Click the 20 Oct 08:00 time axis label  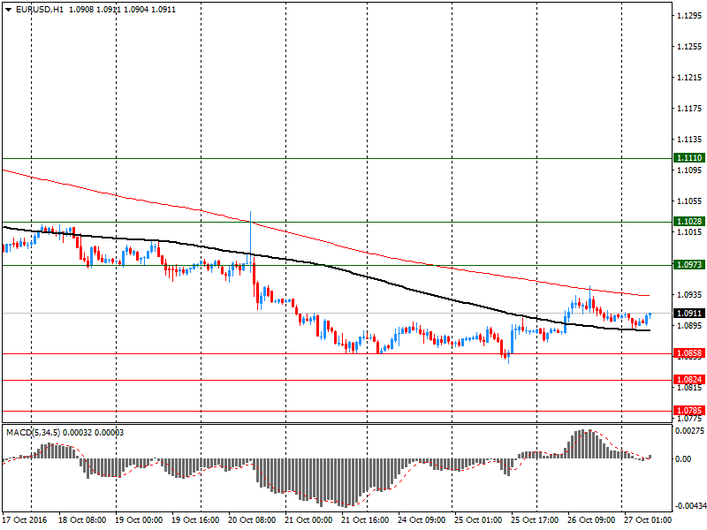[252, 520]
